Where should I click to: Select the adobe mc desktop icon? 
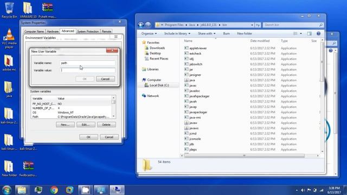click(9, 63)
